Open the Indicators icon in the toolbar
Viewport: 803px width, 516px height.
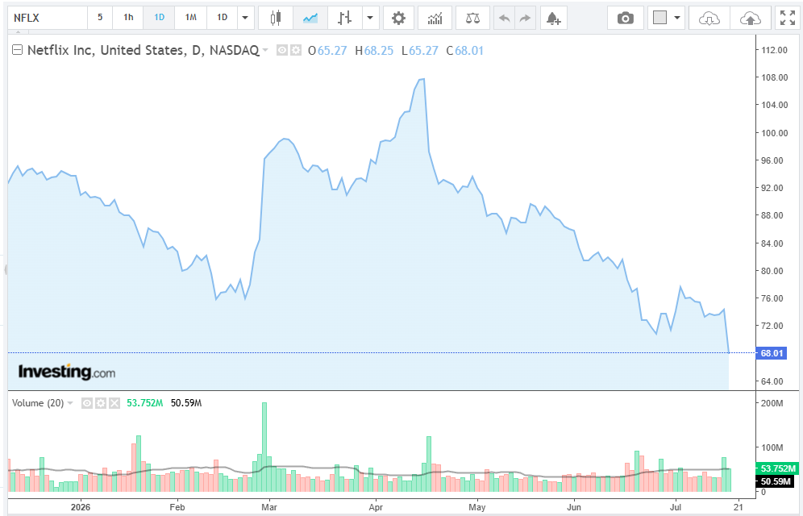pos(435,18)
